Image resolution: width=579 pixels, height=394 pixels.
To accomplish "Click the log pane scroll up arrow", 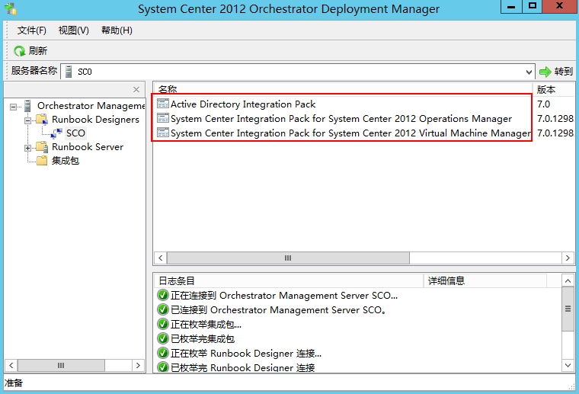I will [x=568, y=281].
